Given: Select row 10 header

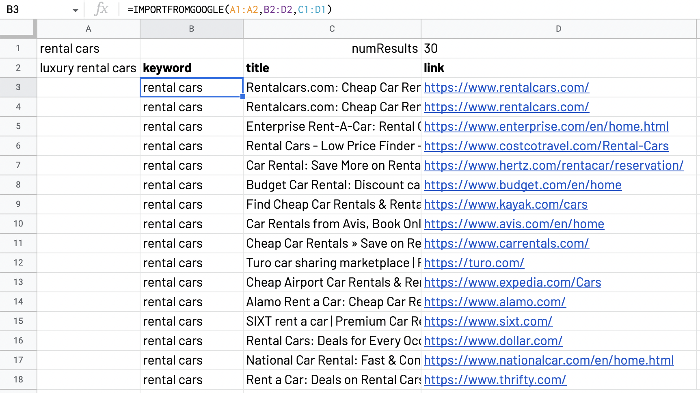Looking at the screenshot, I should coord(18,224).
